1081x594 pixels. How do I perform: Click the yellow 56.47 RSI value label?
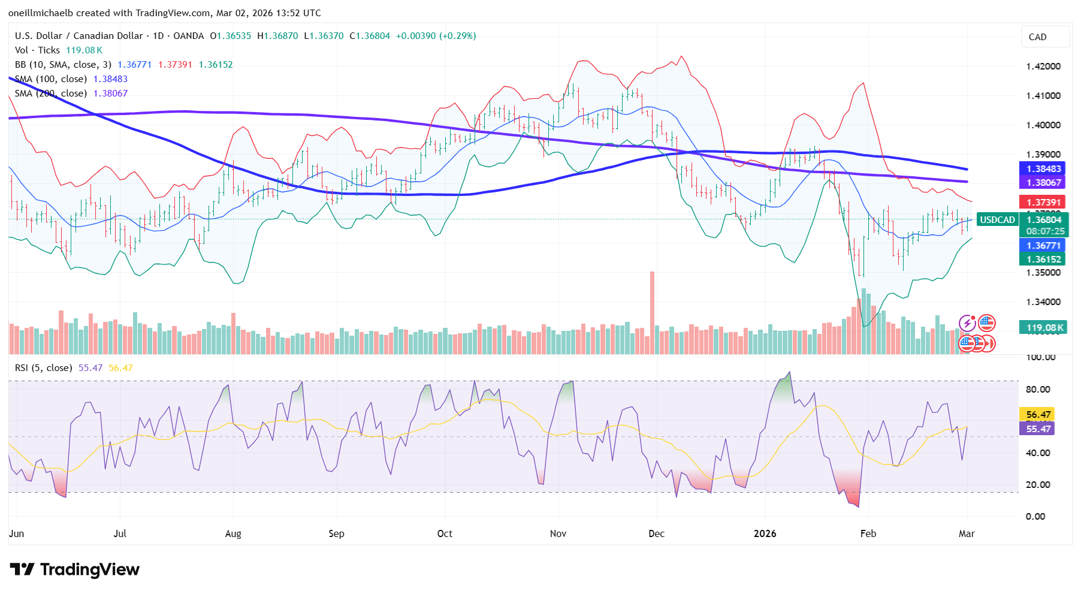pyautogui.click(x=1038, y=415)
